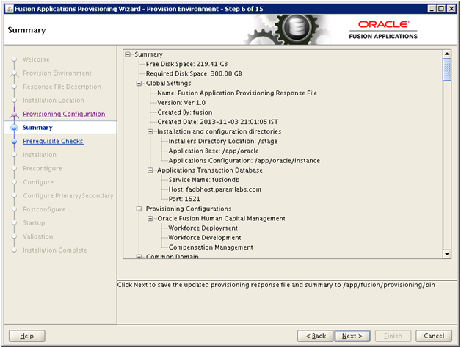
Task: Click the Provision Environment step marker icon
Action: tap(14, 73)
